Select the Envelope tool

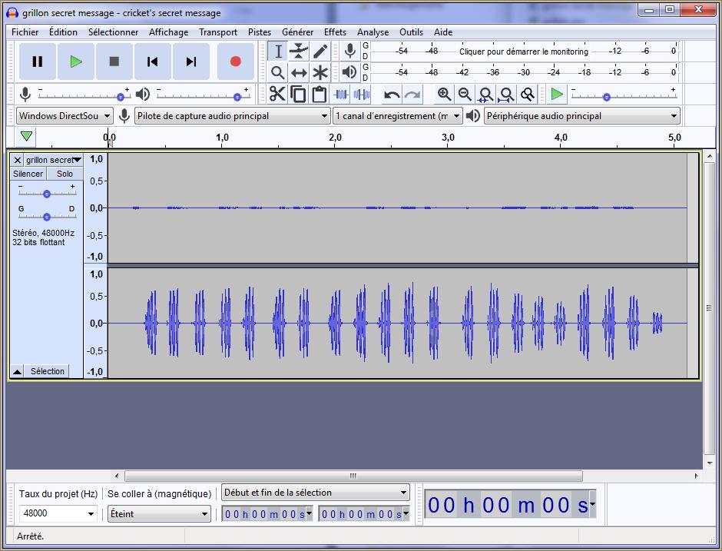tap(299, 51)
